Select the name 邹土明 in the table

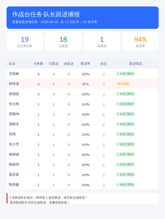pyautogui.click(x=14, y=104)
